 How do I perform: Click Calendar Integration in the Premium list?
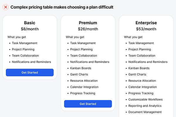click(84, 87)
